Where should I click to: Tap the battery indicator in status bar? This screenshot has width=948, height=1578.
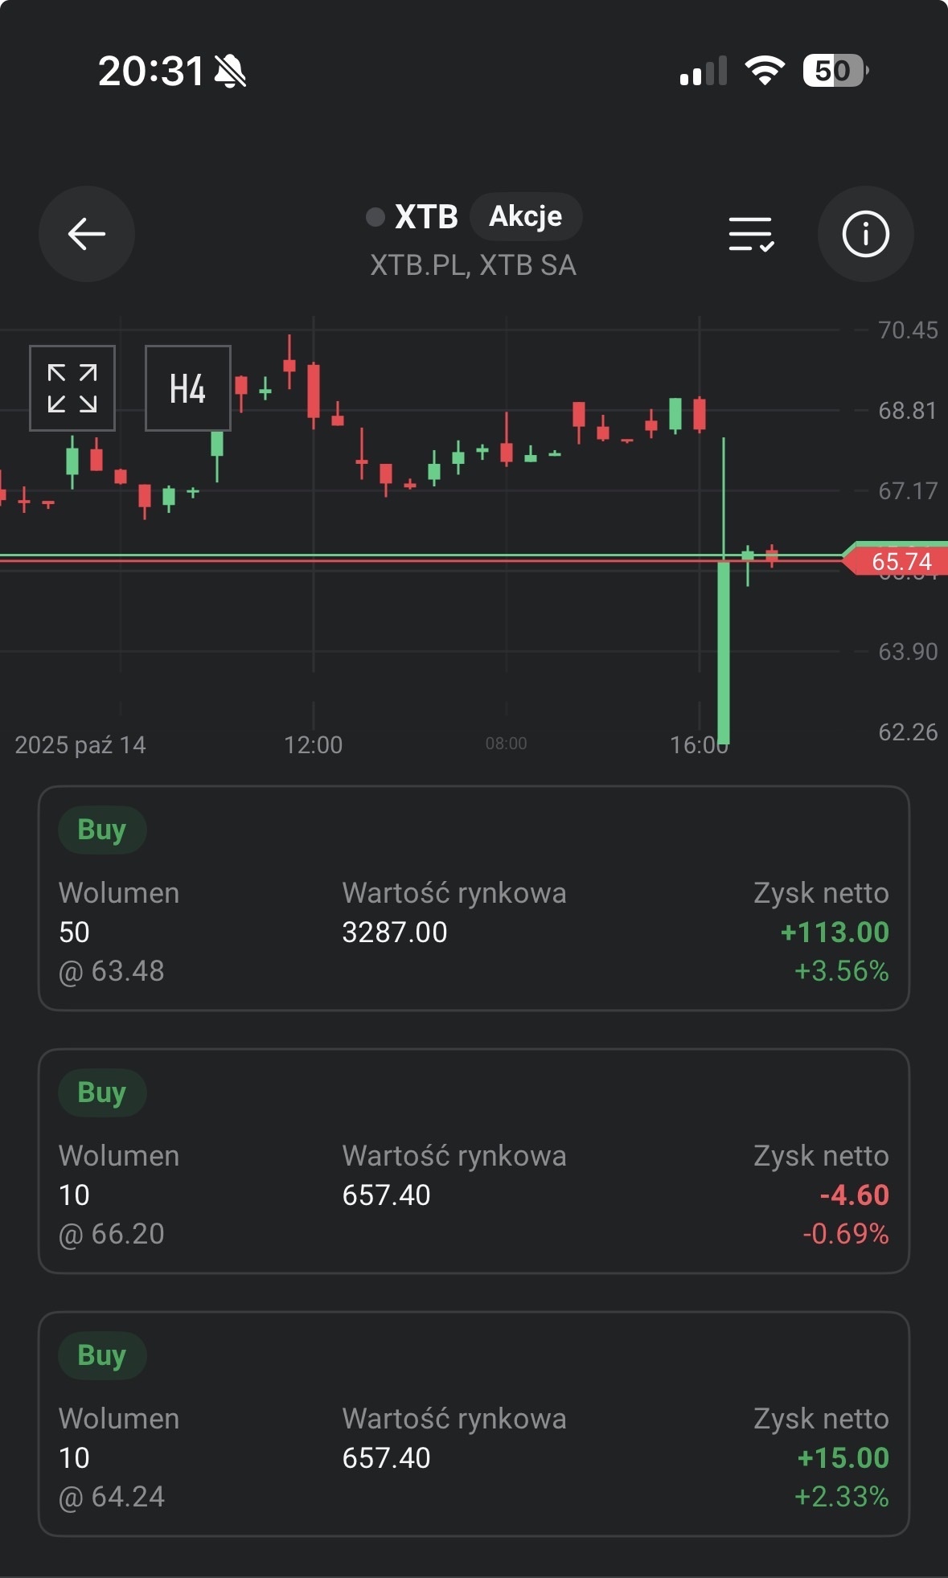[x=835, y=71]
